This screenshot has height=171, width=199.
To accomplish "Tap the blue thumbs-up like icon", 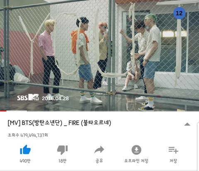I will click(25, 149).
